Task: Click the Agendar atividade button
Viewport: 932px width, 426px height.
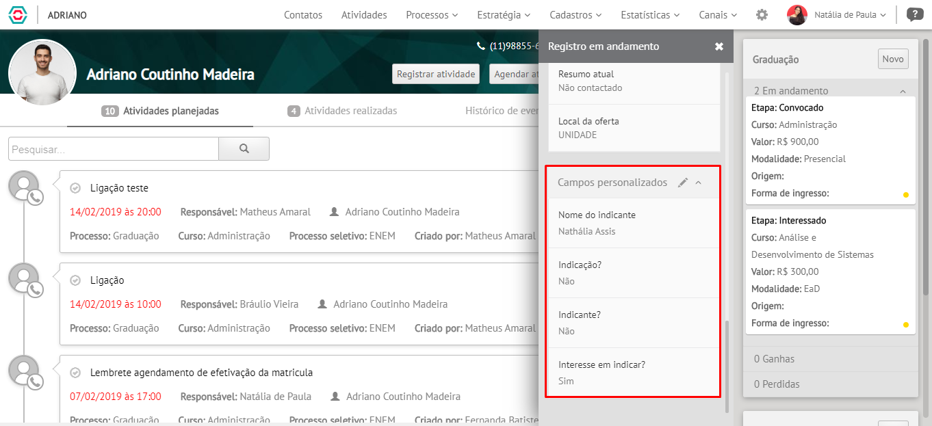Action: point(515,74)
